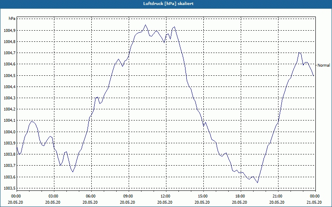Select the 1004,9 y-axis value
Viewport: 332px width, 207px height.
(10, 30)
